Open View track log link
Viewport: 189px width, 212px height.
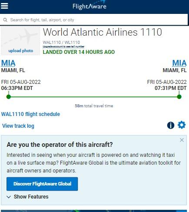(x=18, y=126)
